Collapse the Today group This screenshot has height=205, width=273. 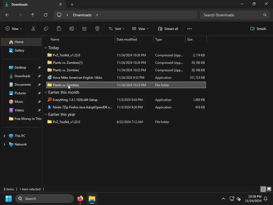tap(46, 48)
